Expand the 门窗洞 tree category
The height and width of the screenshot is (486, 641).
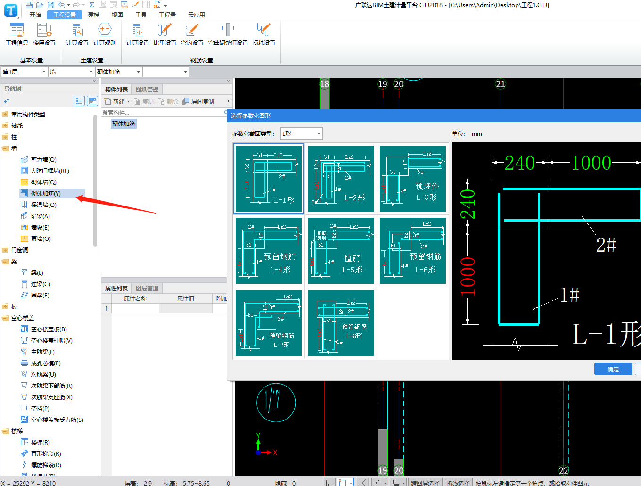click(5, 250)
